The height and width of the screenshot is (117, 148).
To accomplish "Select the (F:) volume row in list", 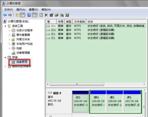I will tap(96, 38).
